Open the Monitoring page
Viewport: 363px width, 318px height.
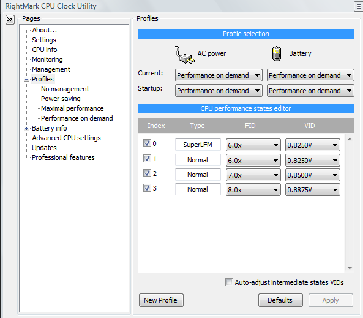tap(47, 59)
